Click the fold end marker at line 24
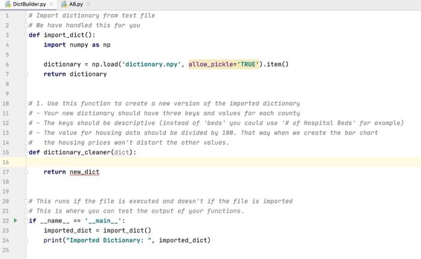This screenshot has height=259, width=421. (26, 240)
